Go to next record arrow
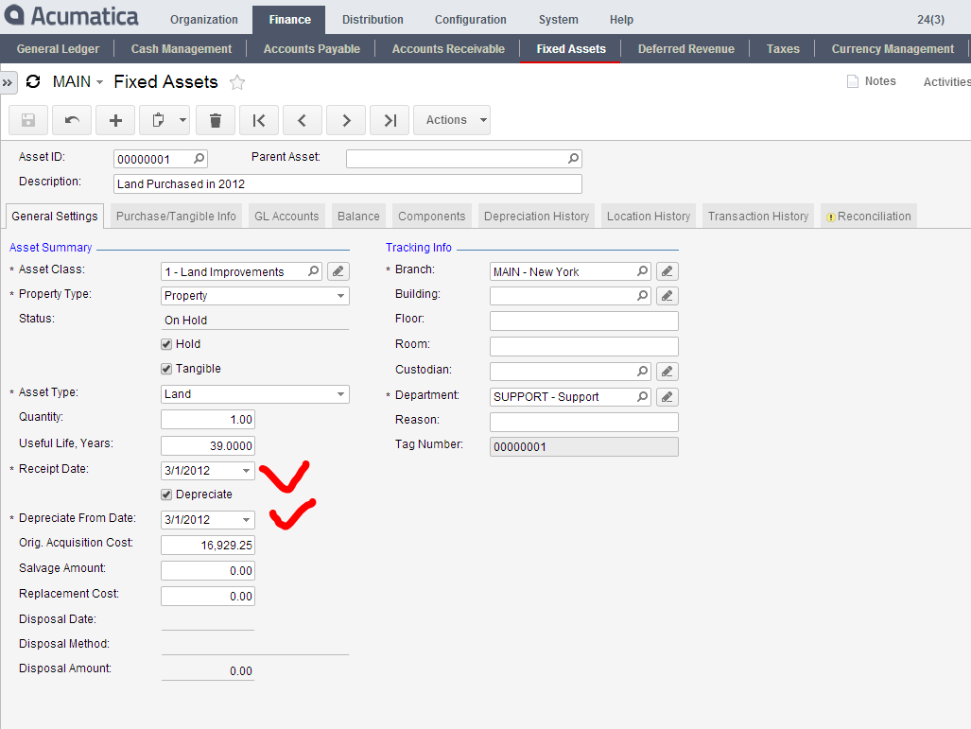971x729 pixels. coord(346,120)
